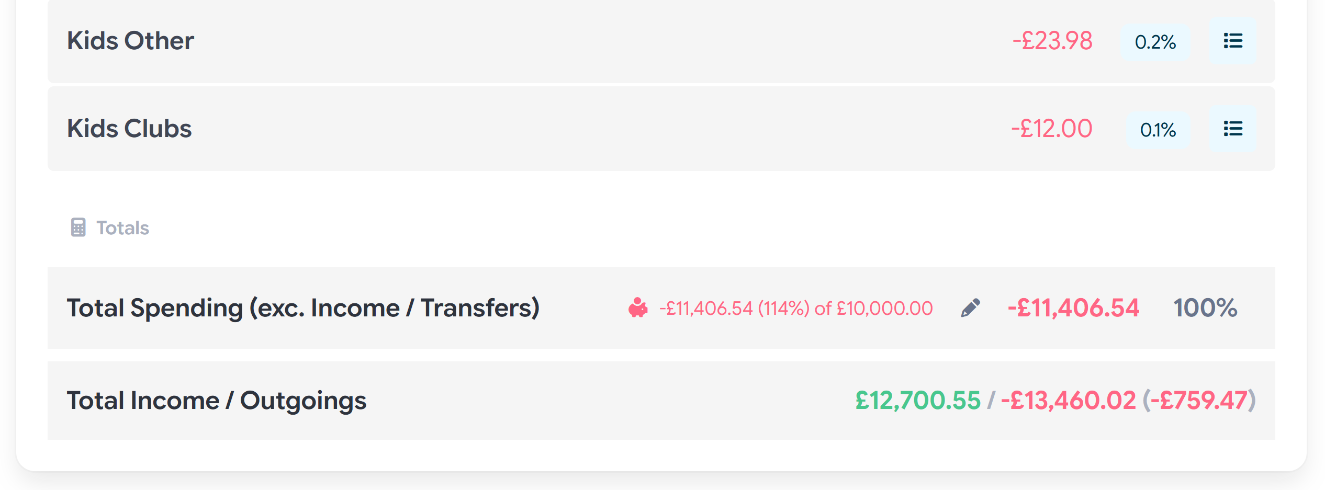Click the calculator icon beside Totals
Screen dimensions: 1325x490
click(78, 227)
